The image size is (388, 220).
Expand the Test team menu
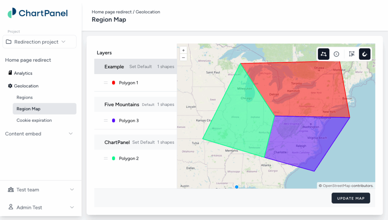coord(72,190)
